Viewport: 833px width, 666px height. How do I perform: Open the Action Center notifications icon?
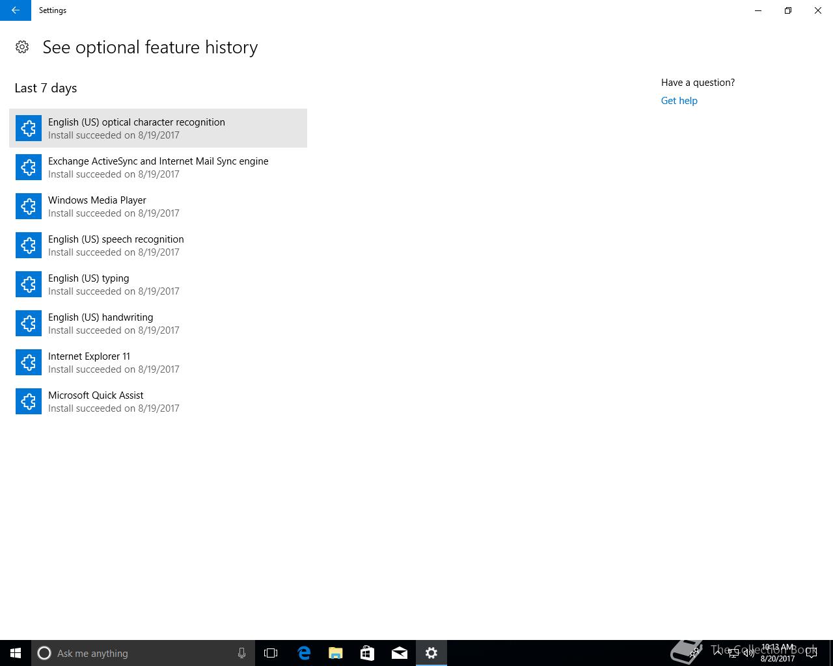pyautogui.click(x=812, y=653)
